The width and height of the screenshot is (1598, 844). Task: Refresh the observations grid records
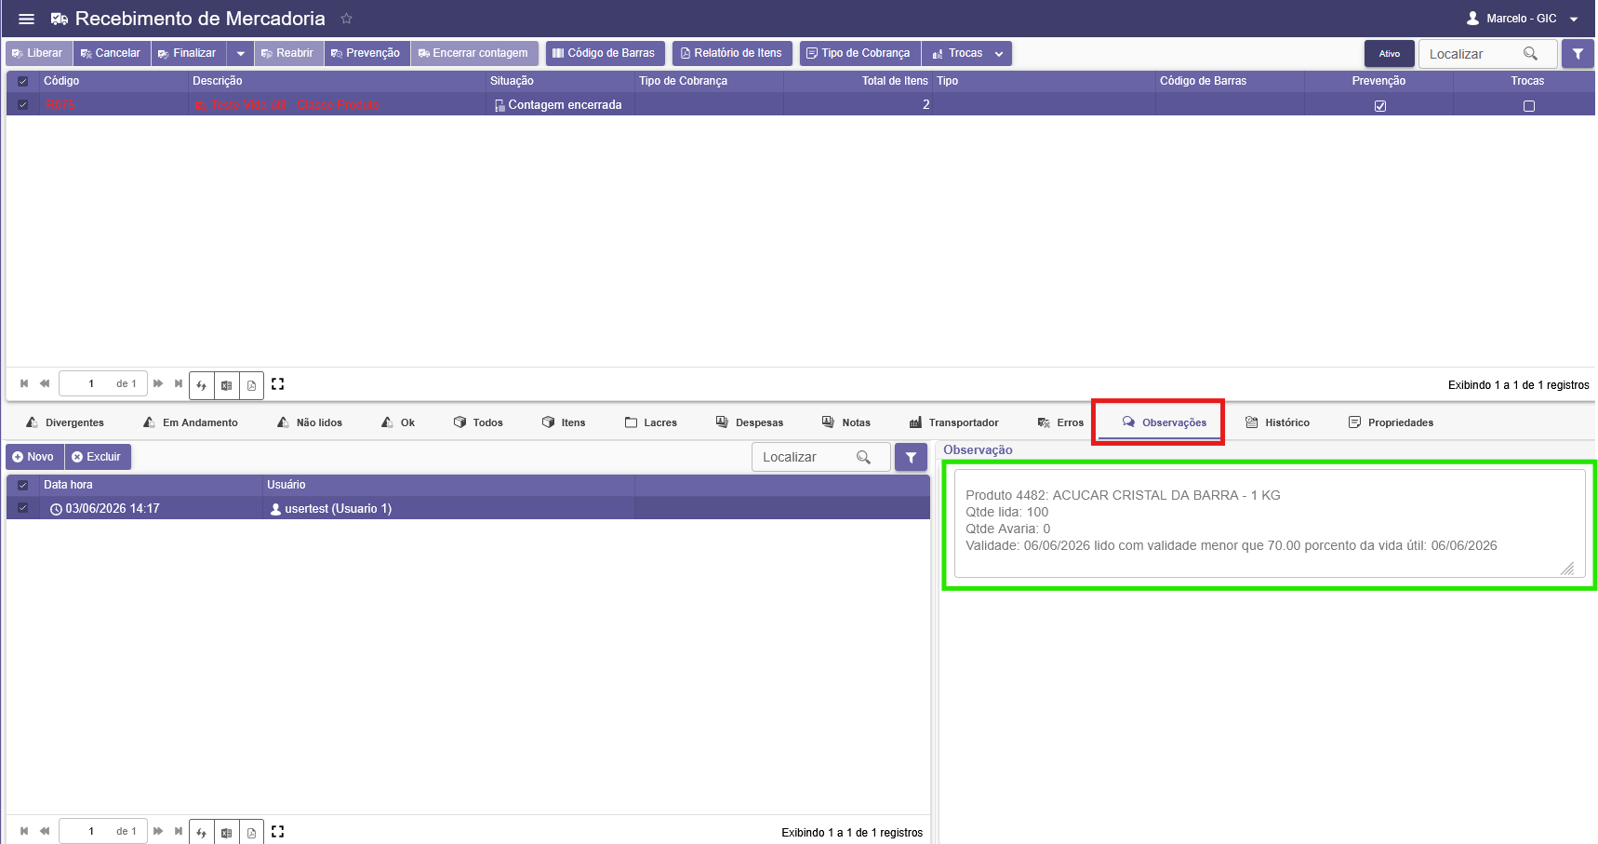(x=201, y=832)
